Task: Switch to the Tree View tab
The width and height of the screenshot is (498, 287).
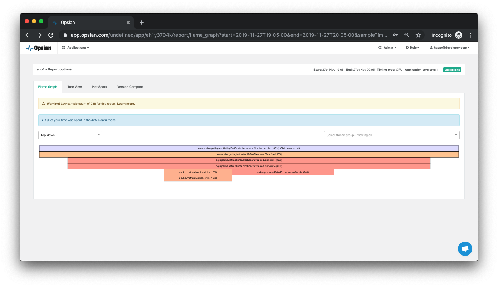Action: point(74,87)
